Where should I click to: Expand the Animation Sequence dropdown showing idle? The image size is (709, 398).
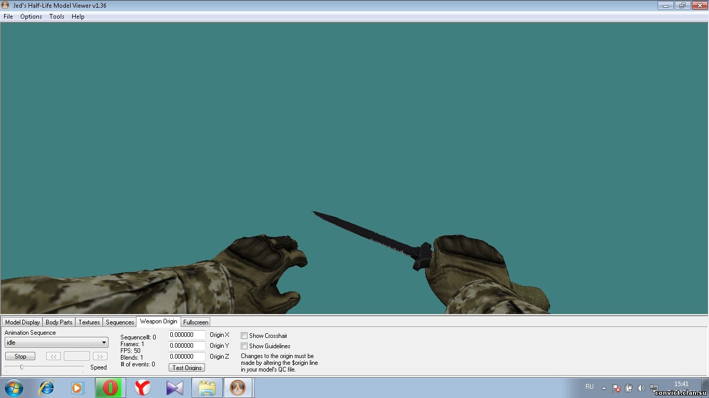(x=57, y=343)
